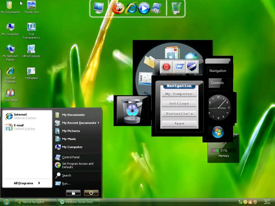Image resolution: width=275 pixels, height=206 pixels.
Task: Click the Navigation header in the navigator panel
Action: click(x=179, y=86)
